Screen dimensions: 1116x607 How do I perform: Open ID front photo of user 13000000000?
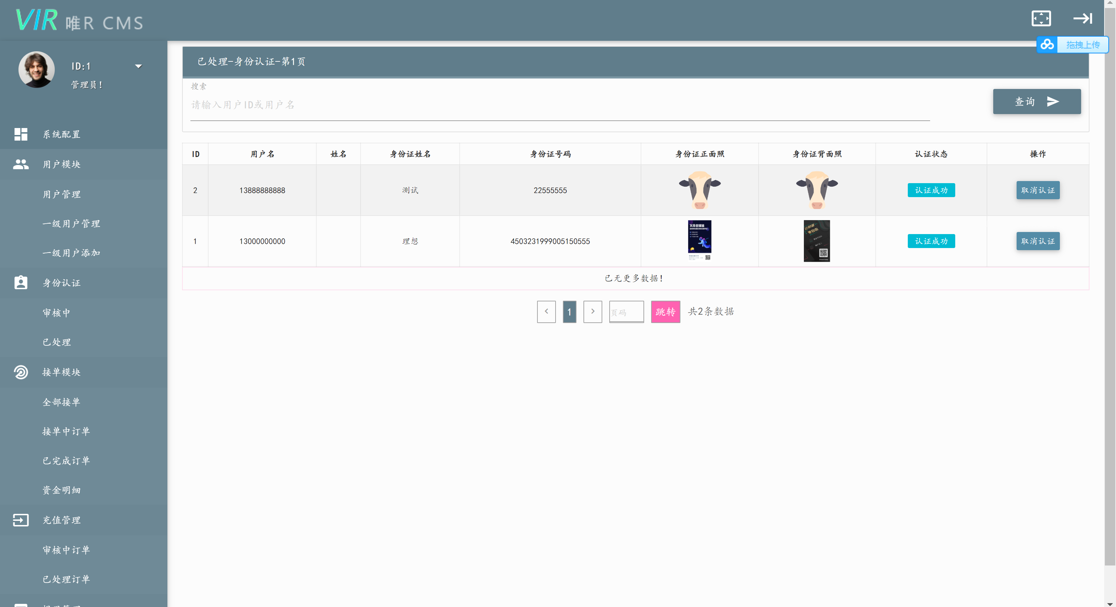pyautogui.click(x=699, y=240)
